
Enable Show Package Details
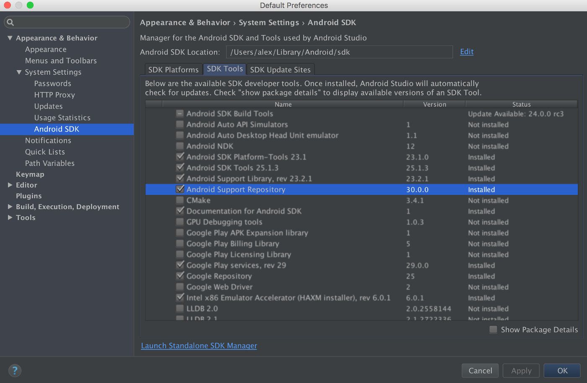(x=493, y=330)
